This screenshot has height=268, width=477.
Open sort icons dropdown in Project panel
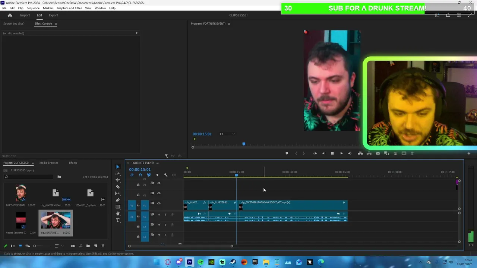[58, 246]
